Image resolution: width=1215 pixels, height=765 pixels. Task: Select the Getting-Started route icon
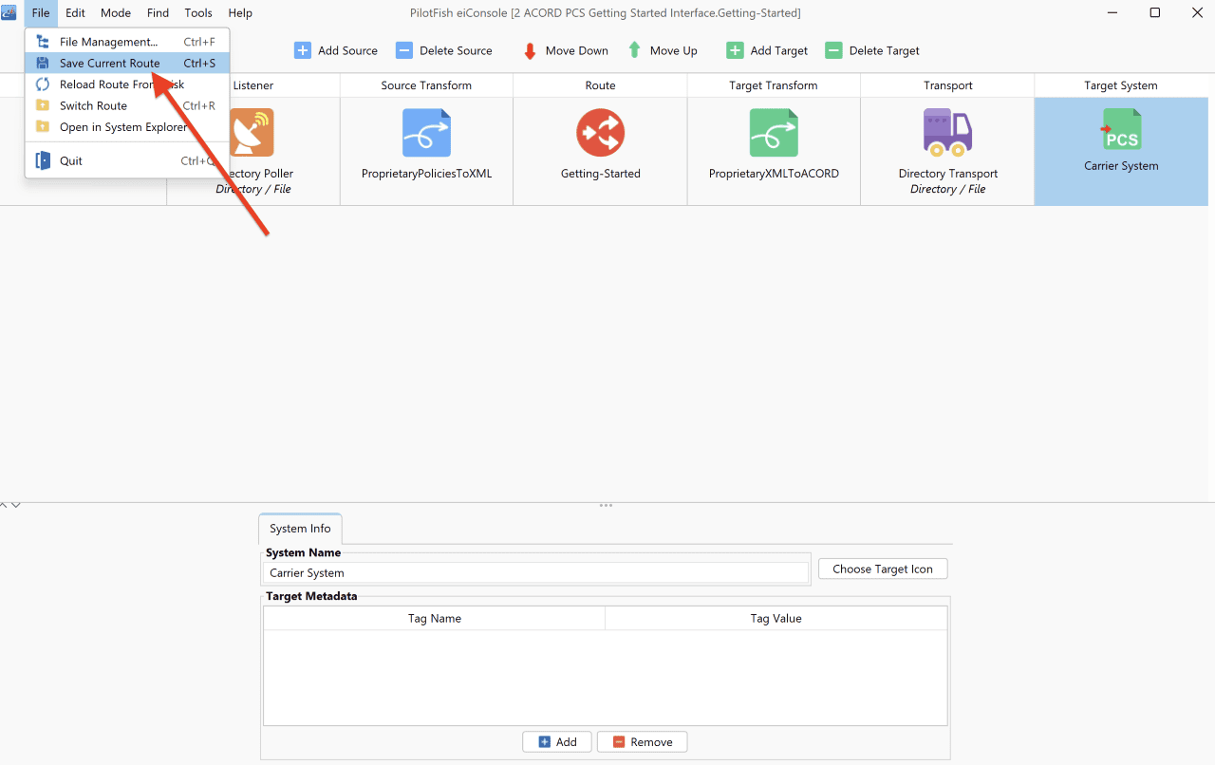click(x=600, y=133)
